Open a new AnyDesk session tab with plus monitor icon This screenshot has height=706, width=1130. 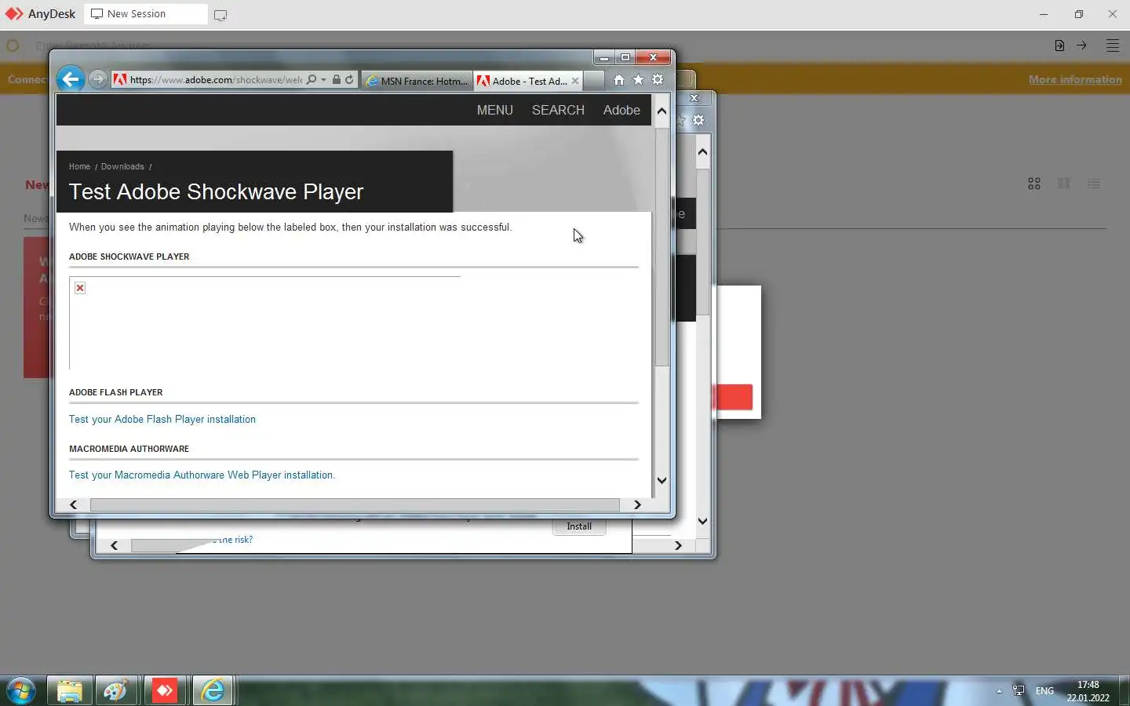tap(221, 15)
